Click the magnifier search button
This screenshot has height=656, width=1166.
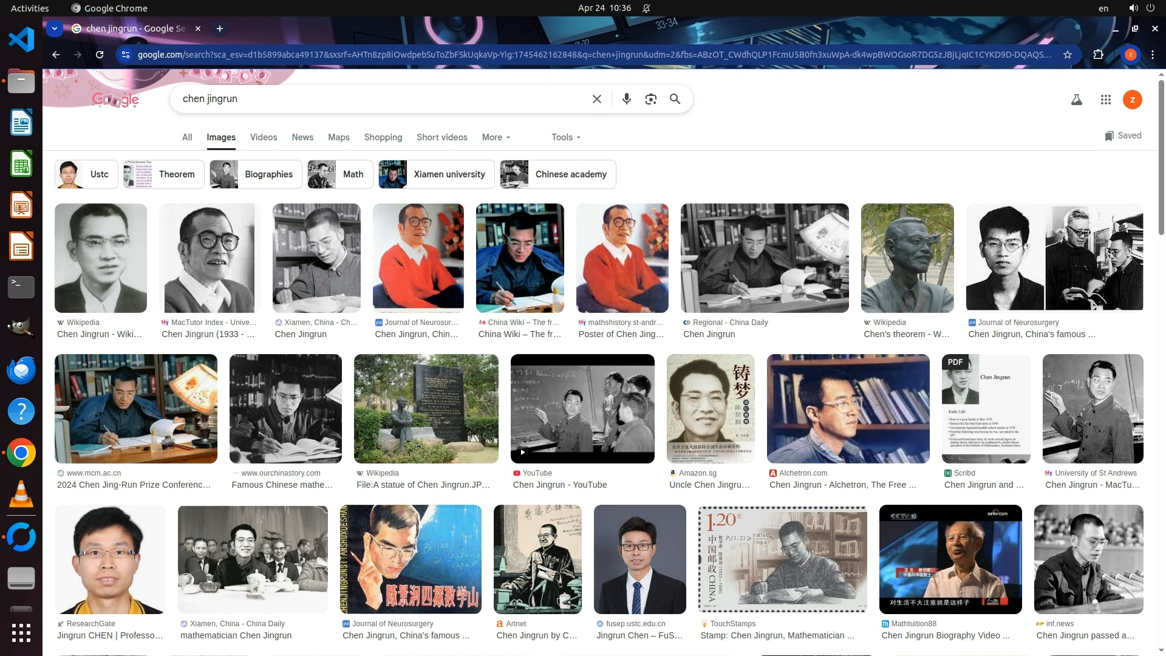[x=675, y=99]
